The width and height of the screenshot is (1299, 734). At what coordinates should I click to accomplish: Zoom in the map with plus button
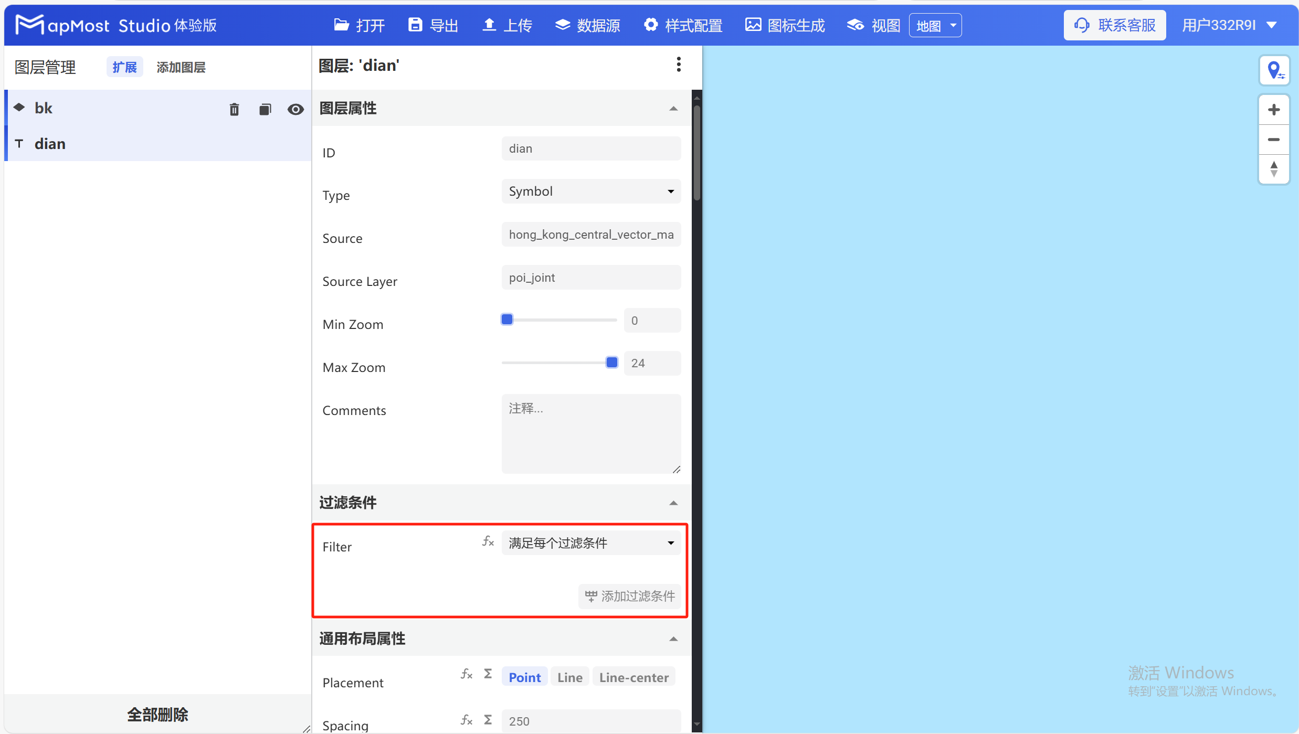point(1274,109)
